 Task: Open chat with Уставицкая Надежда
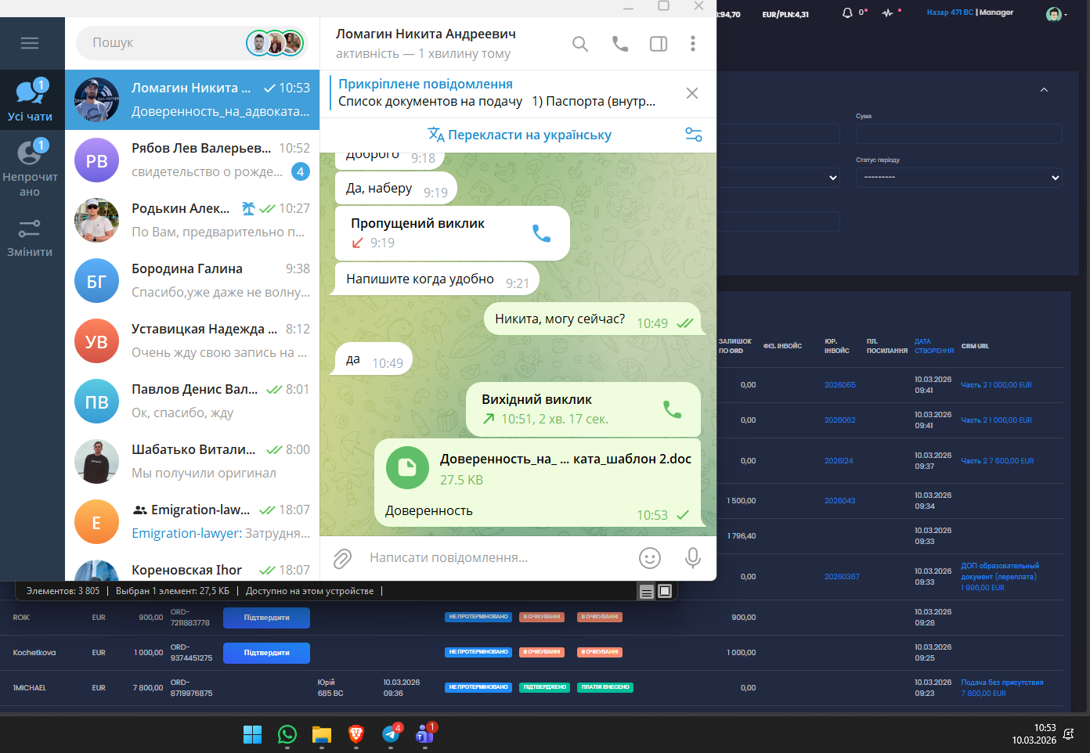(x=193, y=340)
